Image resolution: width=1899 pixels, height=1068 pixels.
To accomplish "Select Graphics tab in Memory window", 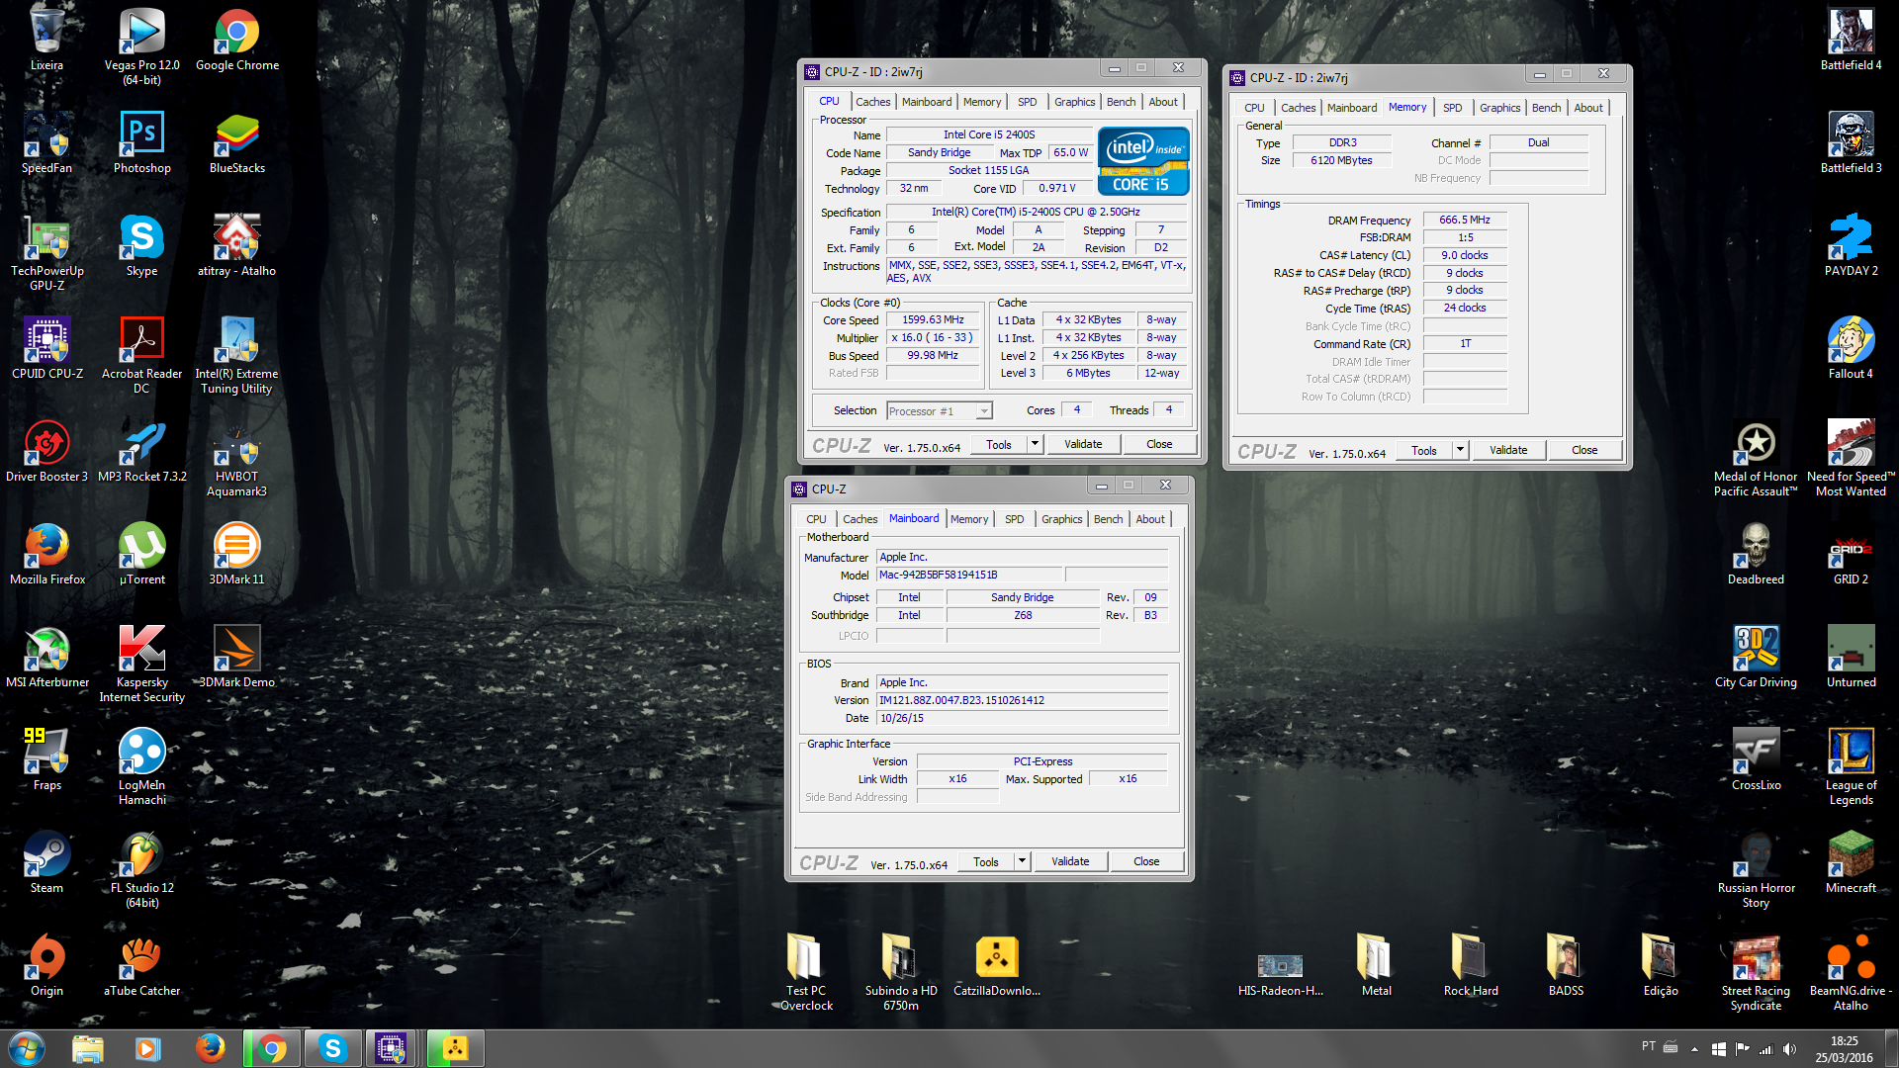I will pyautogui.click(x=1499, y=108).
